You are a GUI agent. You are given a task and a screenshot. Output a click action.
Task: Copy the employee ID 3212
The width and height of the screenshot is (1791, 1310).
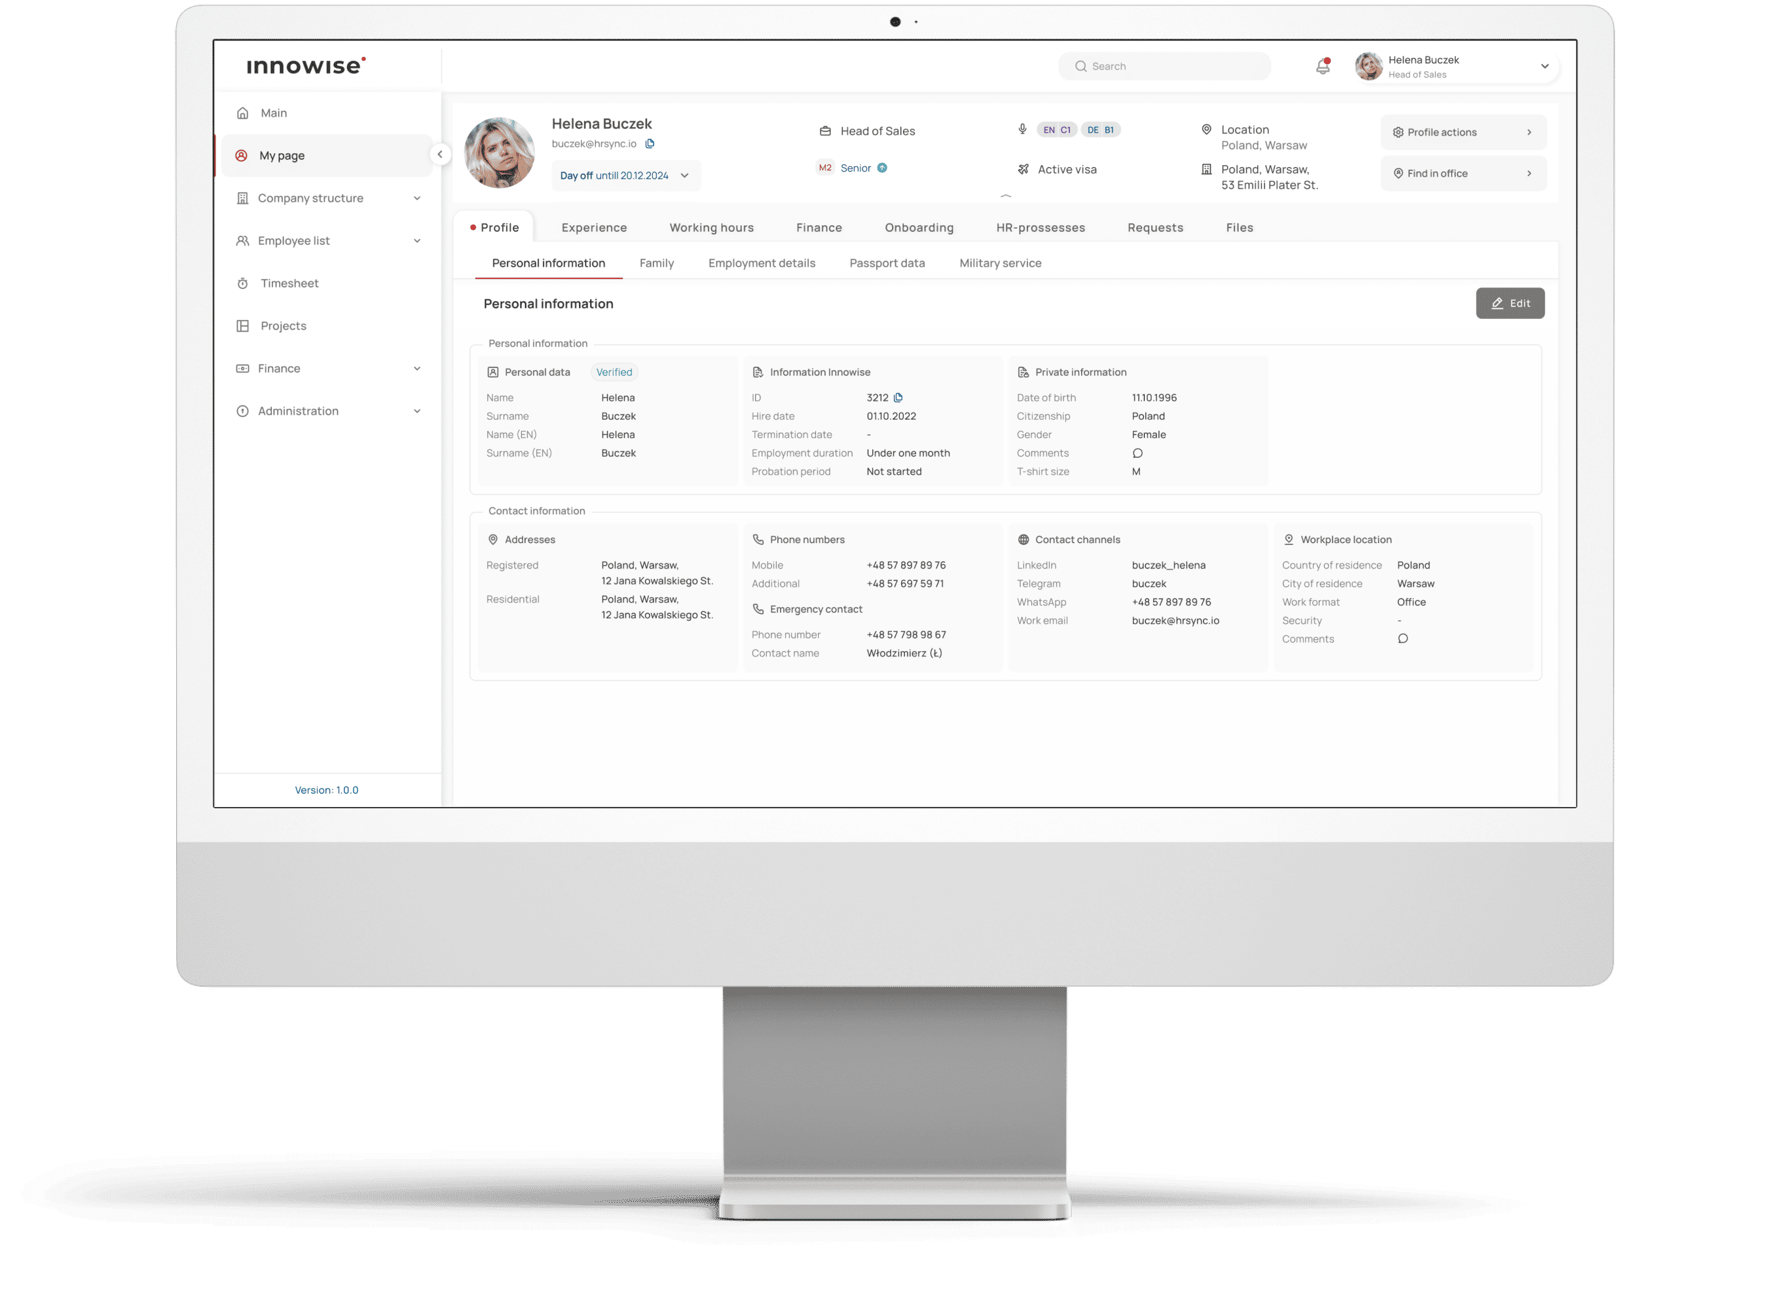click(898, 398)
